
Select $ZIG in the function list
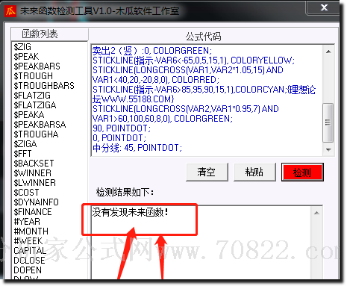[22, 47]
